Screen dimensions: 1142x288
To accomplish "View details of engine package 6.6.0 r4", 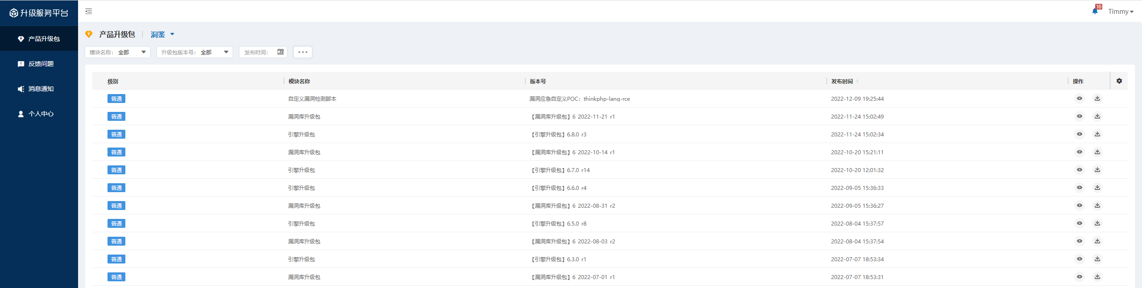I will [1079, 188].
